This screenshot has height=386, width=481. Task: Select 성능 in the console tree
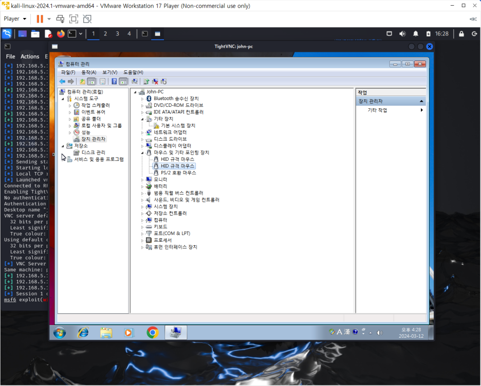(86, 132)
